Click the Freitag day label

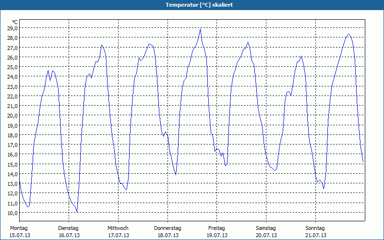[x=216, y=228]
